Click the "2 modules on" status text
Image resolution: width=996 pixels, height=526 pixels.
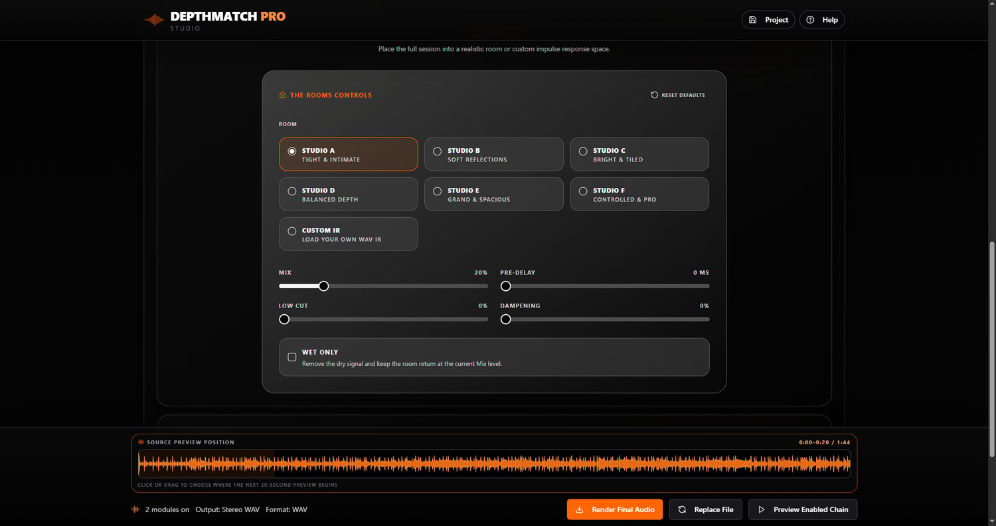[x=167, y=509]
